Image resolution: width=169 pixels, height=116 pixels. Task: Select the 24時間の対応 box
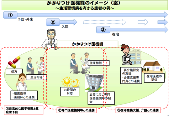(70, 92)
